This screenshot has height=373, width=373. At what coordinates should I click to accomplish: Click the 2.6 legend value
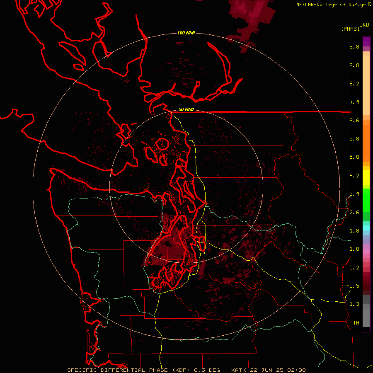[x=354, y=213]
